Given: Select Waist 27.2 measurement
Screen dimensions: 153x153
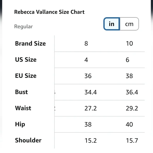Looking at the screenshot, I should click(x=90, y=108).
